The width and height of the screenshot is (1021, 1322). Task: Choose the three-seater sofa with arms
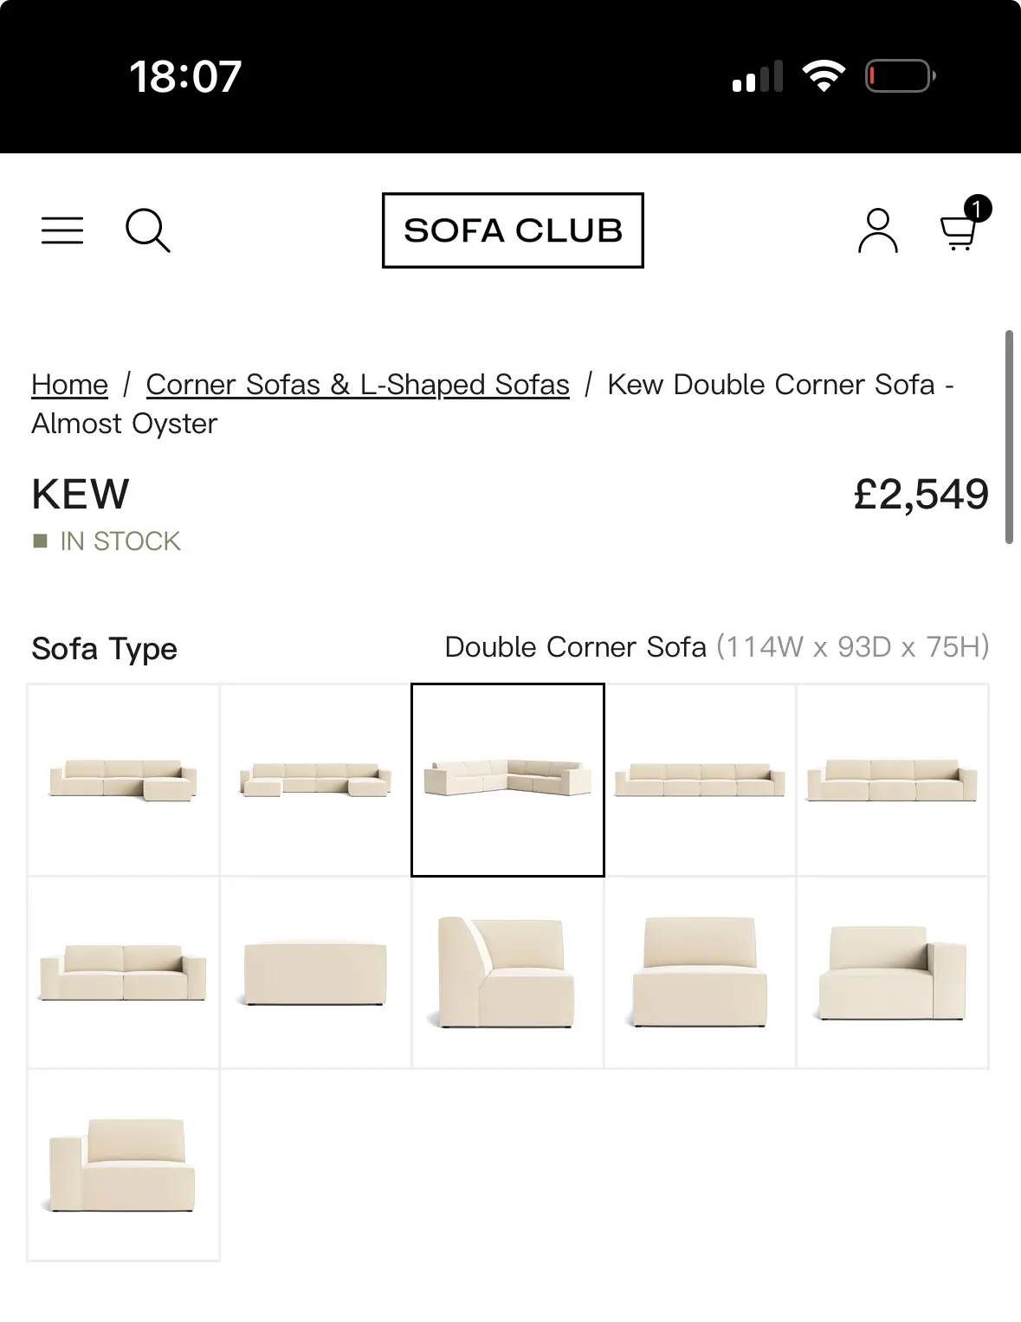click(x=892, y=780)
